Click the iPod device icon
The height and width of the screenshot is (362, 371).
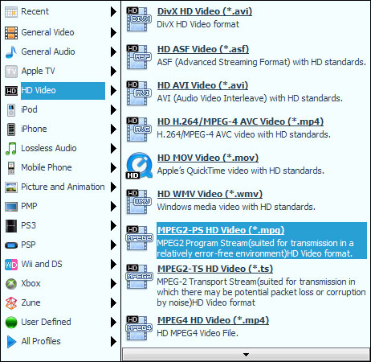pyautogui.click(x=11, y=109)
